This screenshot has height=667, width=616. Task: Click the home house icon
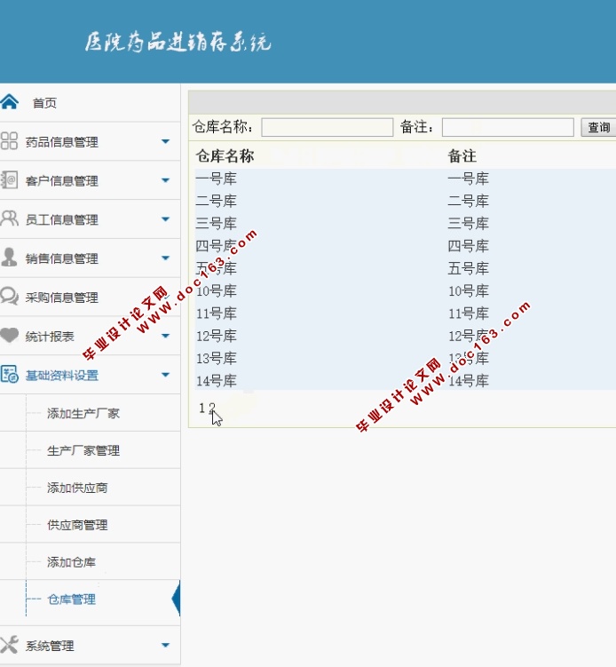10,102
